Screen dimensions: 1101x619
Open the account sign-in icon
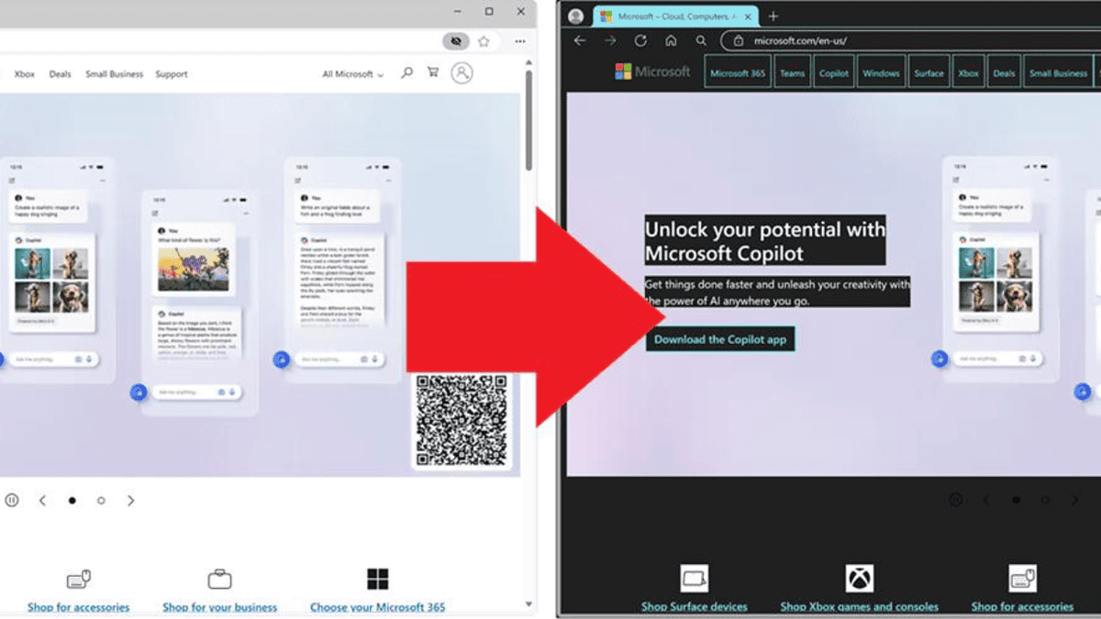pos(462,73)
